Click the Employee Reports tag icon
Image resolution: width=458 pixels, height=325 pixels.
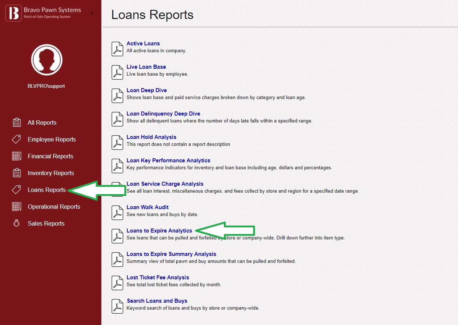point(16,139)
